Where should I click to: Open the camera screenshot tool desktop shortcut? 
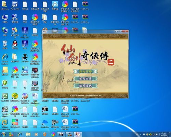[x=45, y=111]
